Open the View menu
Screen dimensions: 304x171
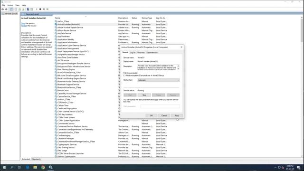(x=17, y=5)
